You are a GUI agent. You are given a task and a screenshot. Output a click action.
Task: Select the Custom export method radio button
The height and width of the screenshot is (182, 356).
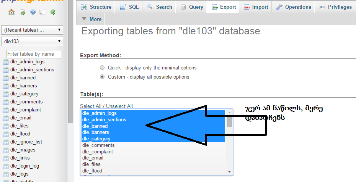[102, 77]
